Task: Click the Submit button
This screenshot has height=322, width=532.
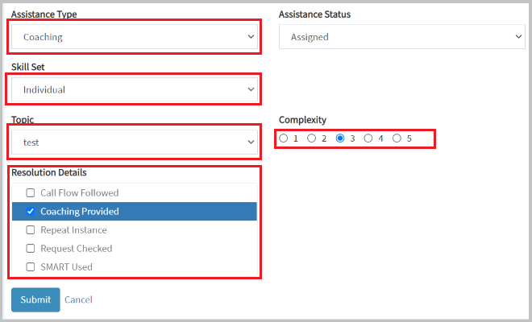Action: 35,299
